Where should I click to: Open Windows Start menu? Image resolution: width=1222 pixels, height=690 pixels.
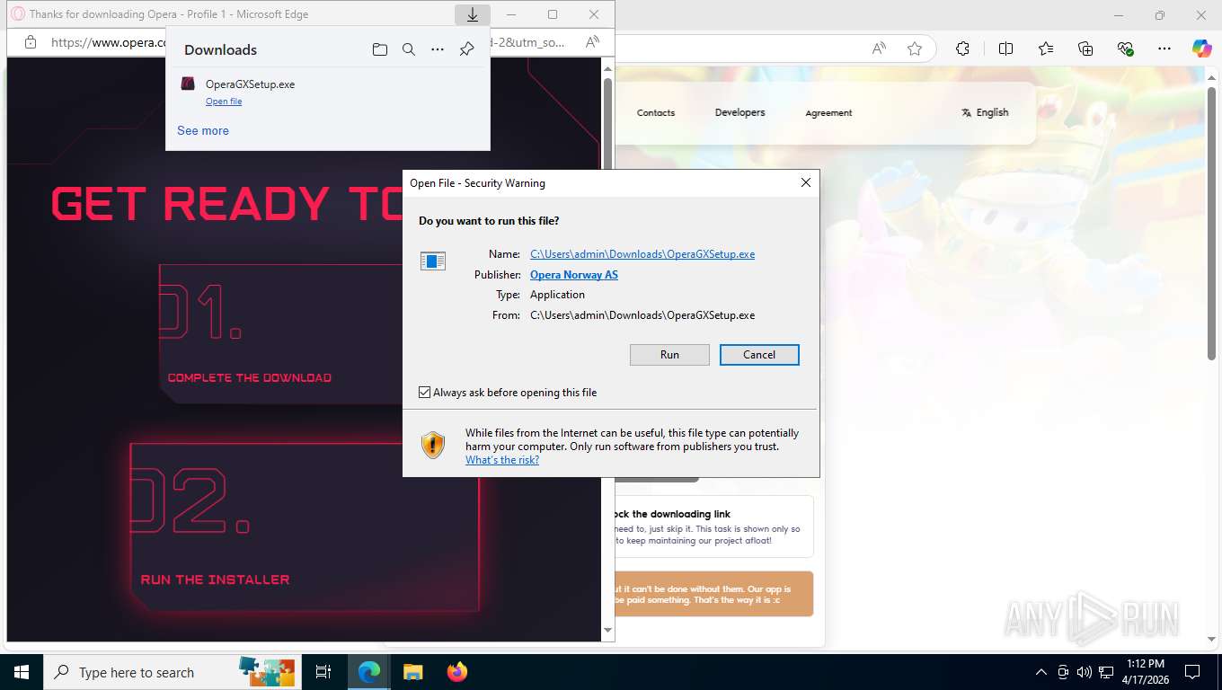click(x=22, y=672)
